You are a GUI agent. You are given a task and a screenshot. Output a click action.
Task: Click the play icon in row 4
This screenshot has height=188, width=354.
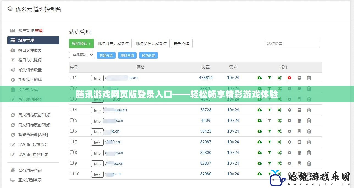click(289, 110)
